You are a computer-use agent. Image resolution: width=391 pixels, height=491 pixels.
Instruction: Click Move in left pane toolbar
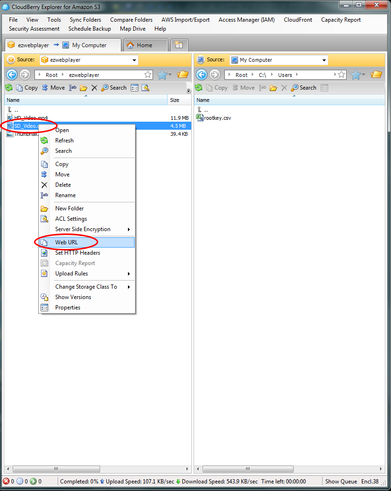pos(54,88)
